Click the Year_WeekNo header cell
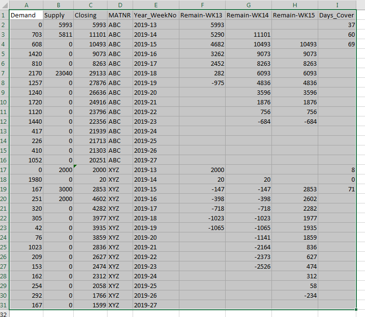 (156, 15)
